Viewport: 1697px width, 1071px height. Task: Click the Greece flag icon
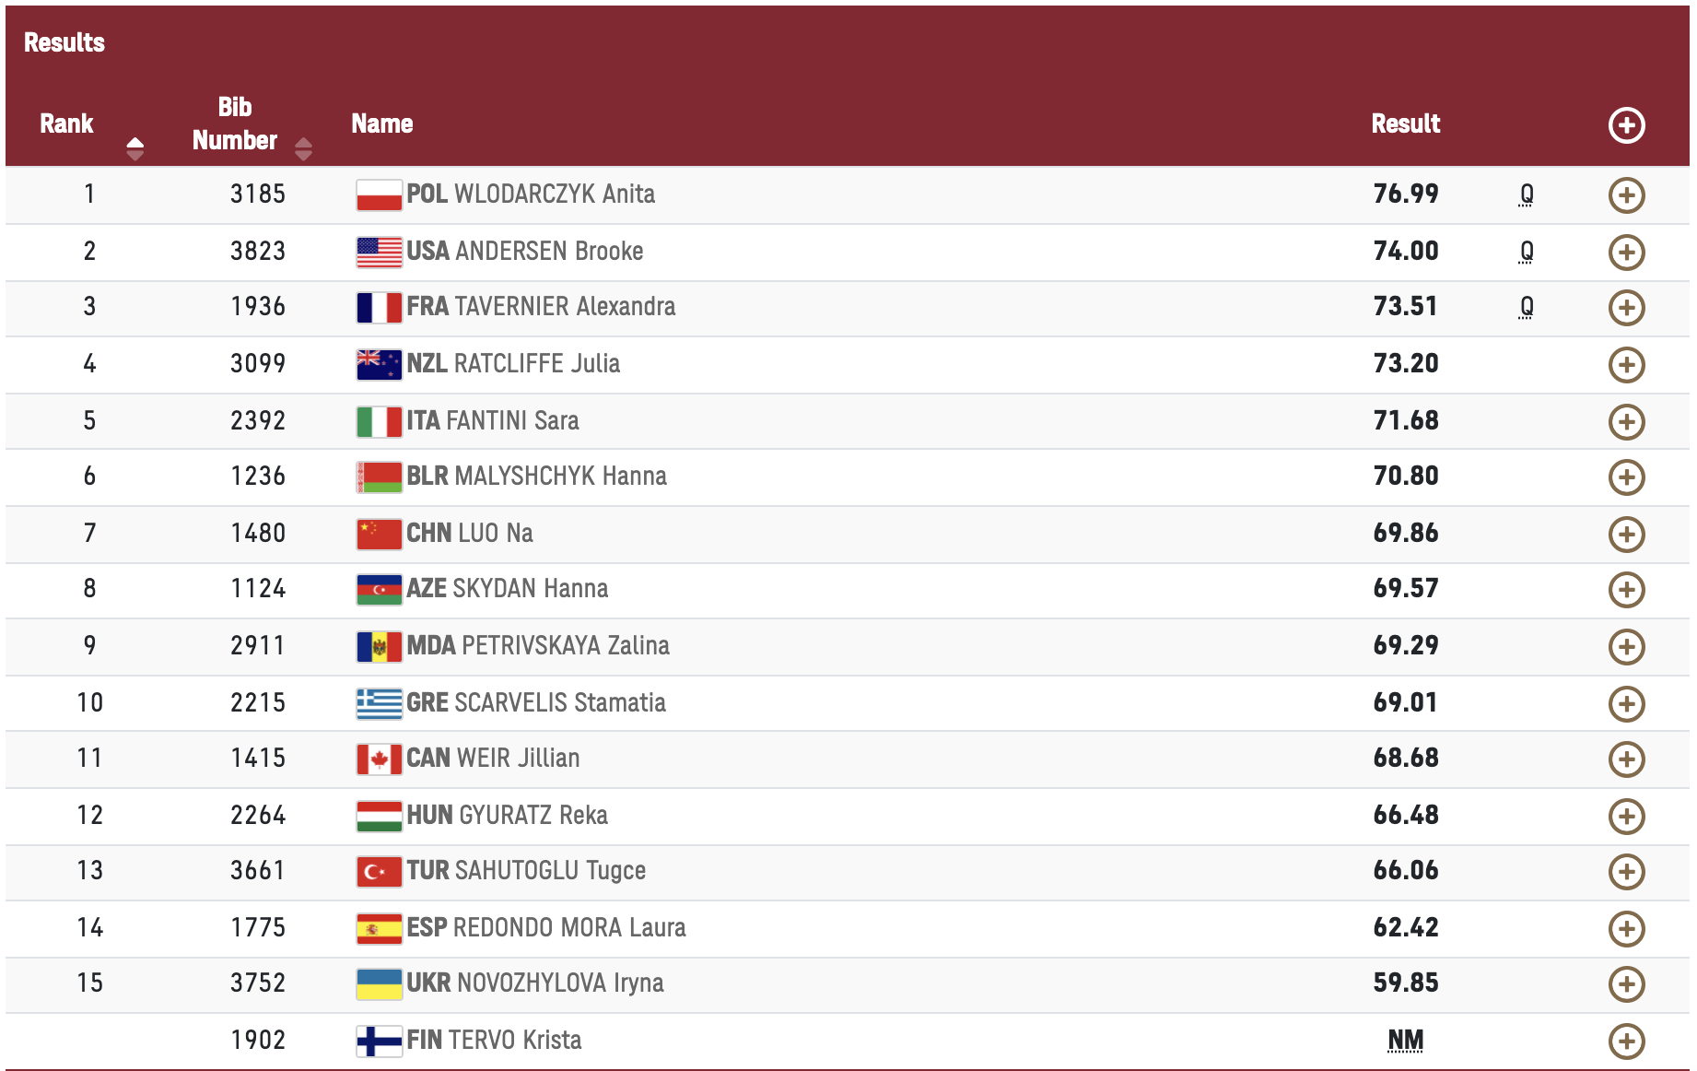coord(379,704)
